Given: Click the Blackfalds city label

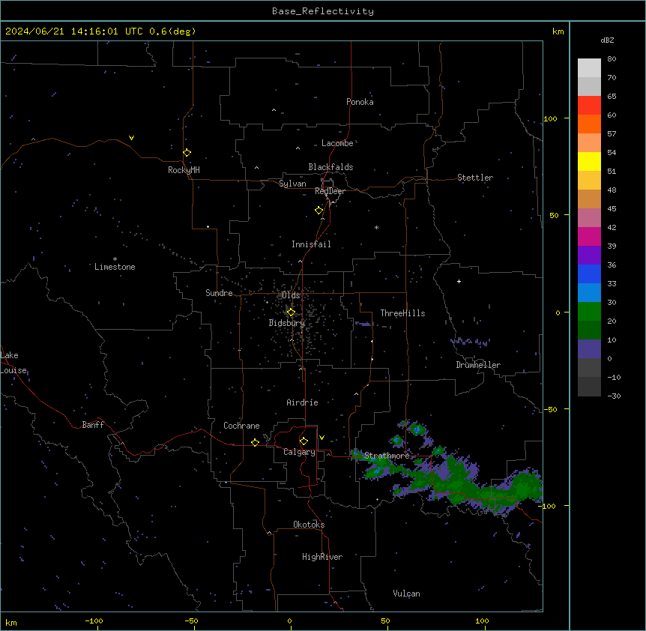Looking at the screenshot, I should [330, 167].
